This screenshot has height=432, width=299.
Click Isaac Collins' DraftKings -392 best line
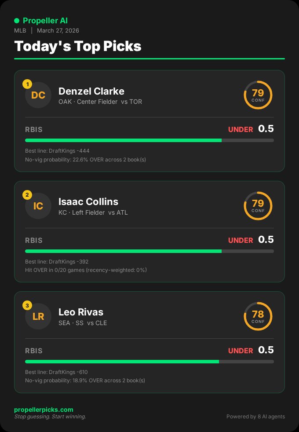pyautogui.click(x=57, y=261)
